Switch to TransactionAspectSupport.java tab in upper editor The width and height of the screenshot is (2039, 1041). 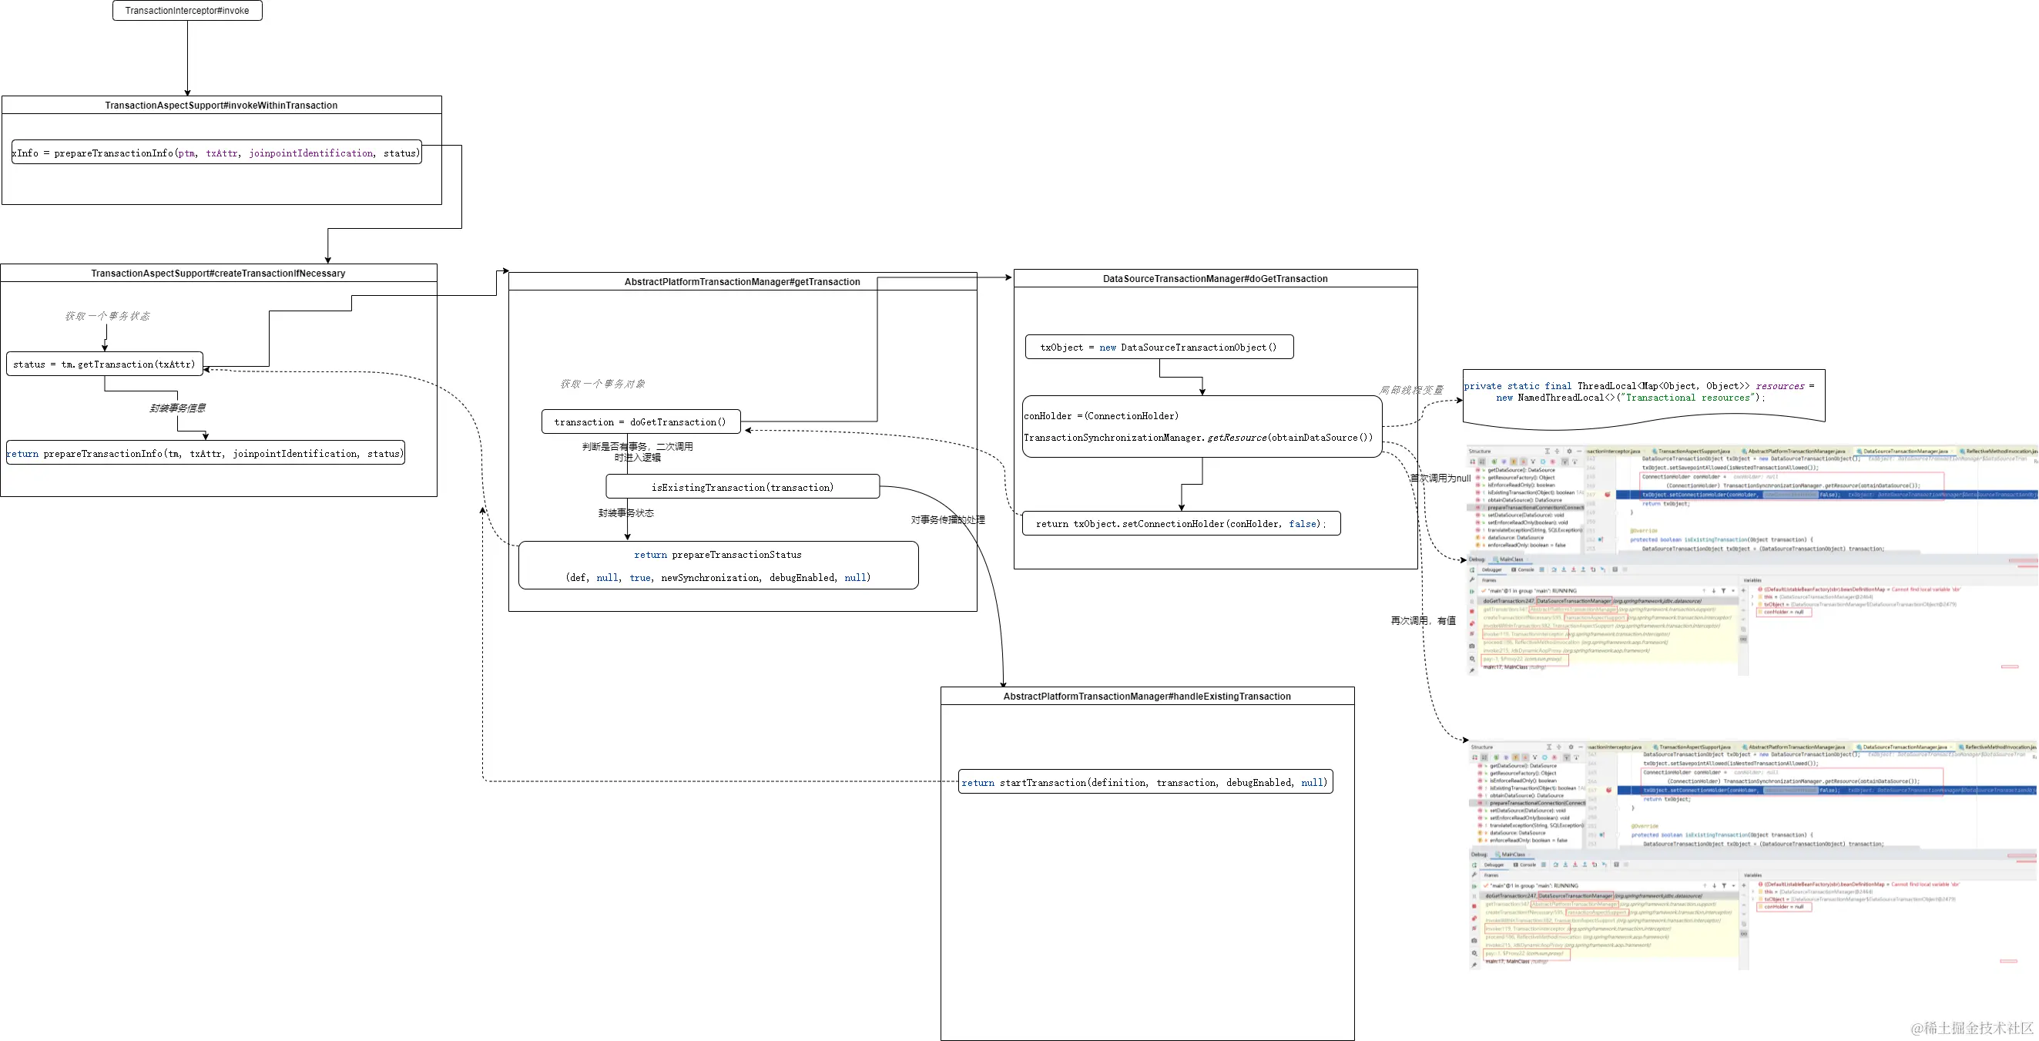coord(1694,452)
